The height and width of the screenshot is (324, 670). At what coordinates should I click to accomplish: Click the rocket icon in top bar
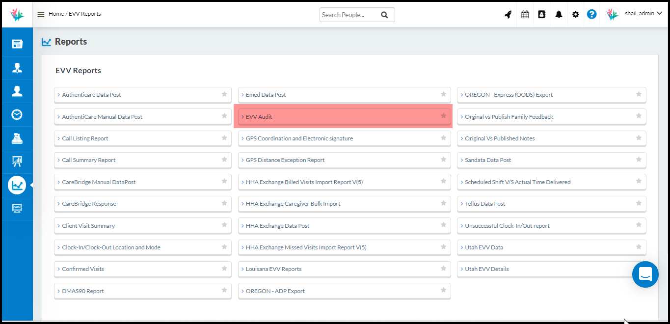[x=508, y=15]
